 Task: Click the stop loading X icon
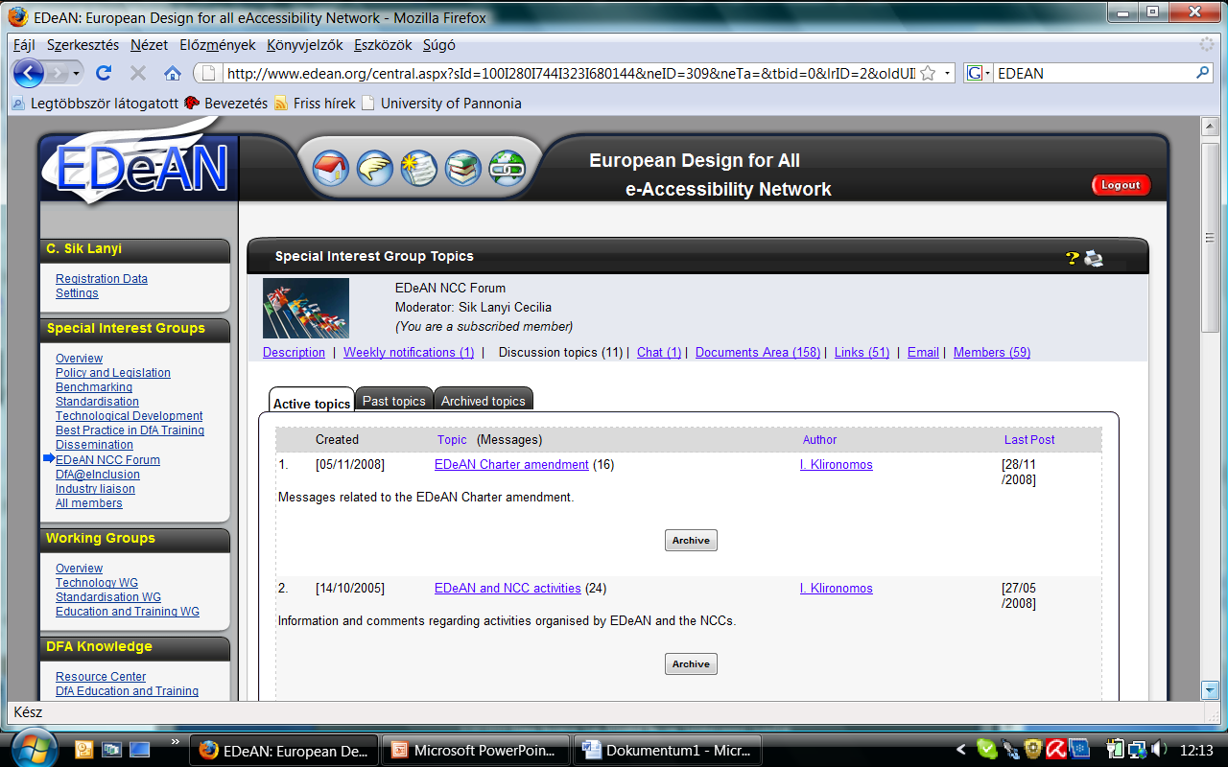click(138, 73)
